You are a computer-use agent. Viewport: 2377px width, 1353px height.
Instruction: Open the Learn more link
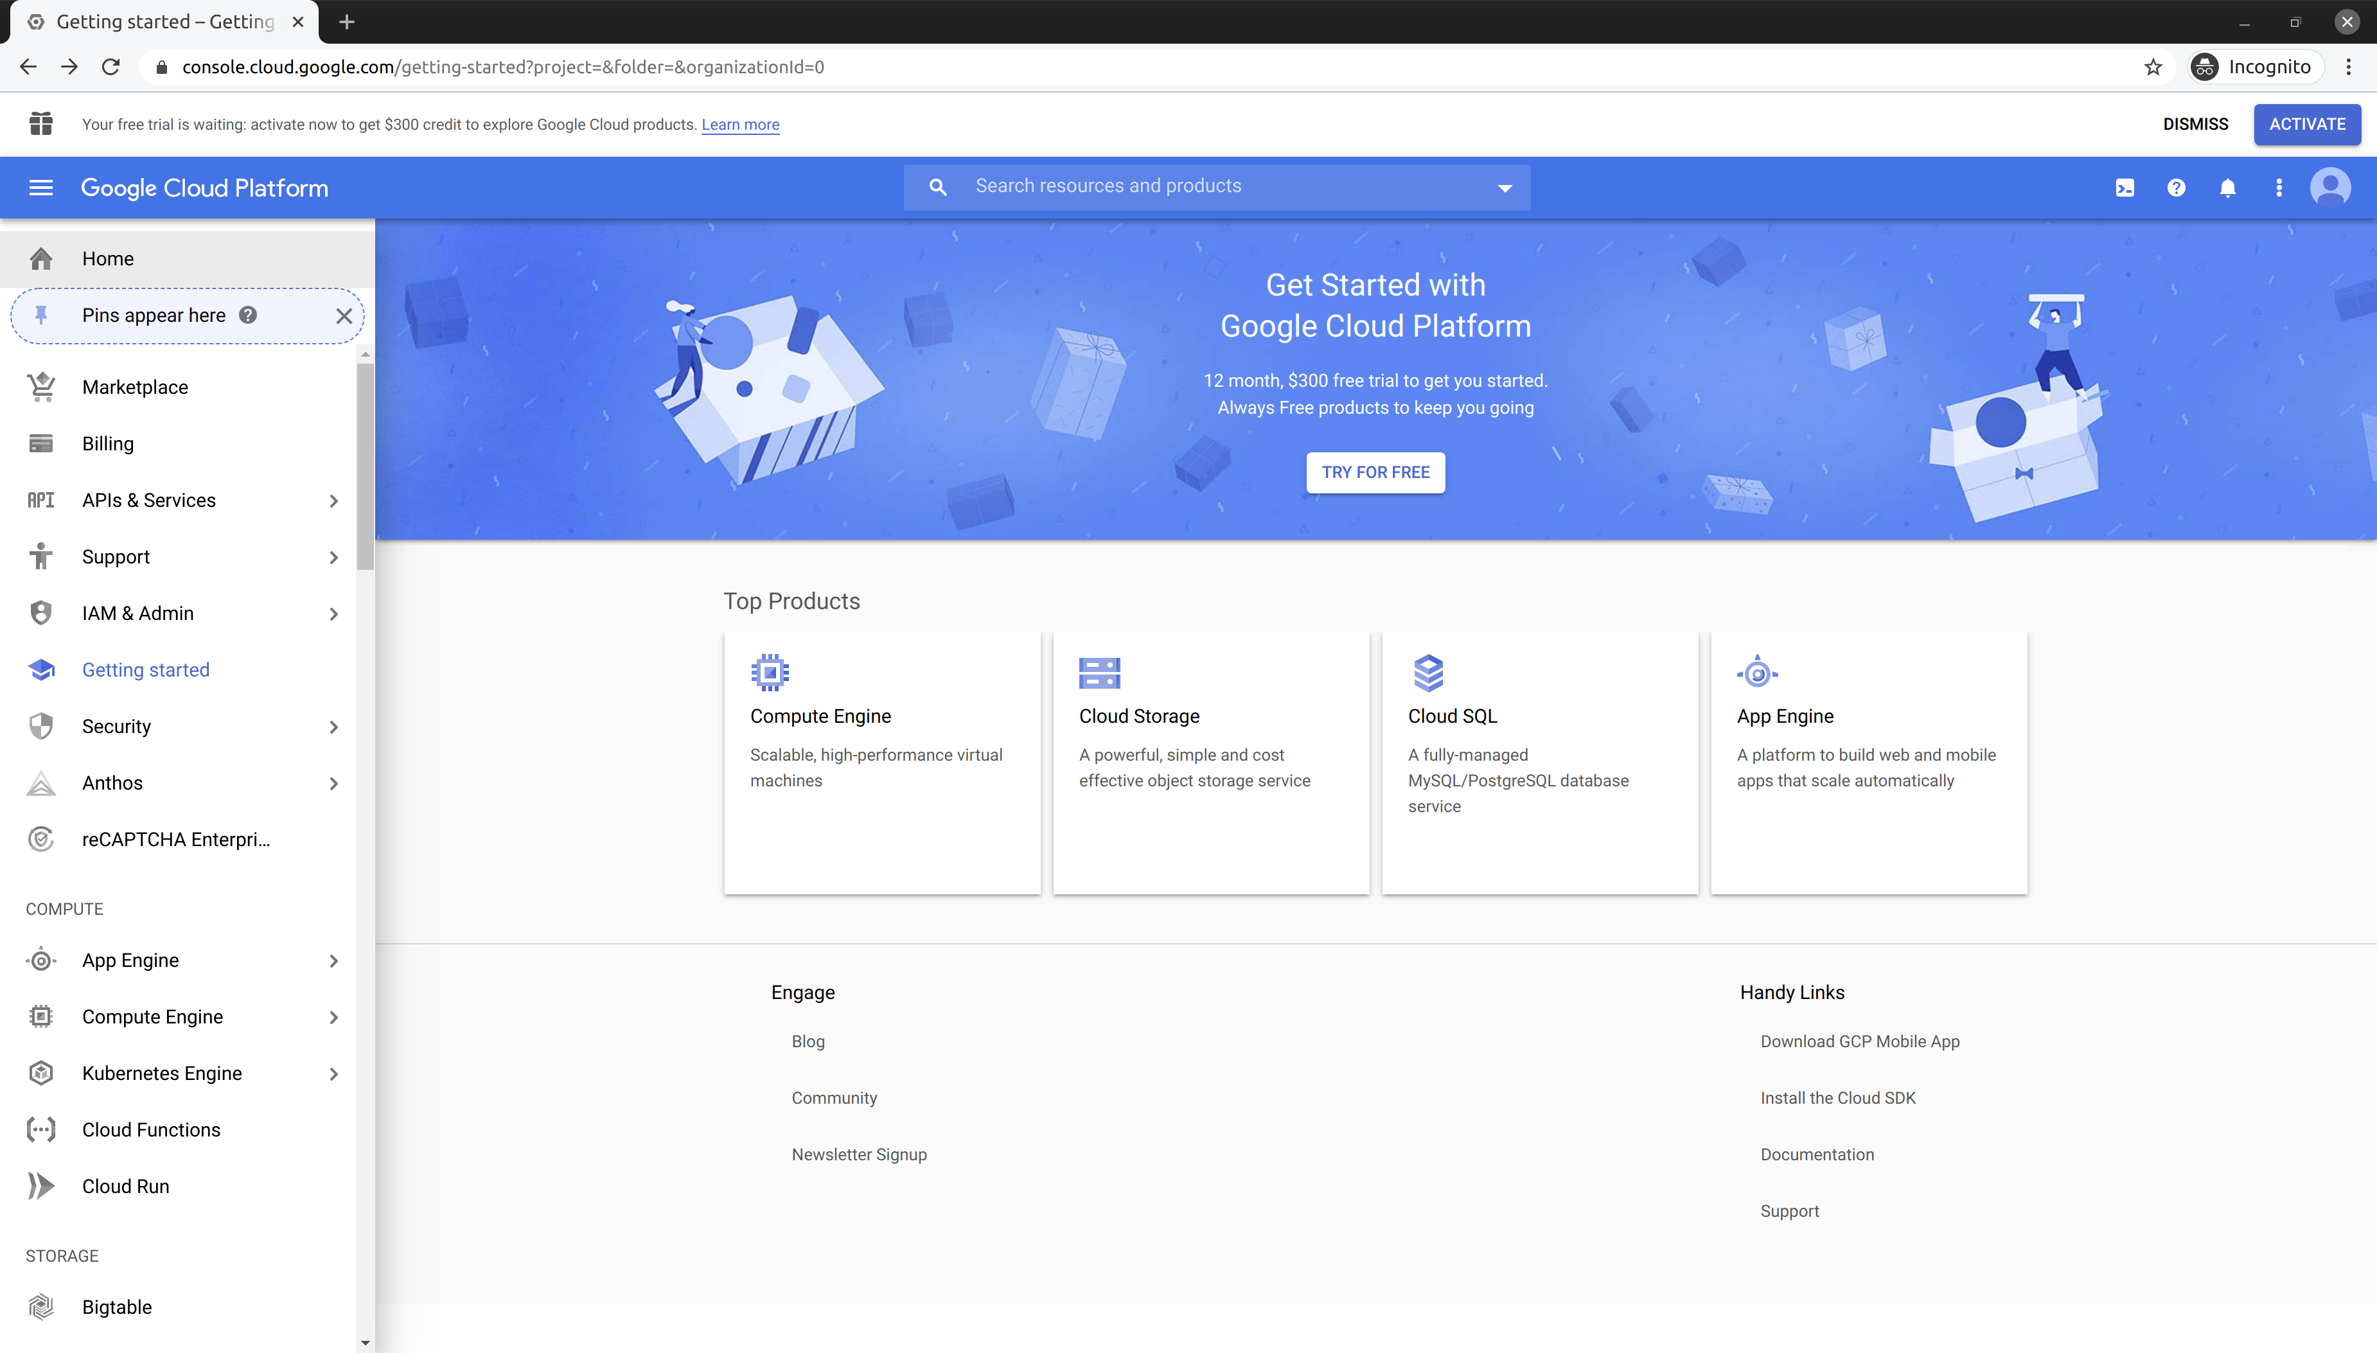(x=739, y=125)
